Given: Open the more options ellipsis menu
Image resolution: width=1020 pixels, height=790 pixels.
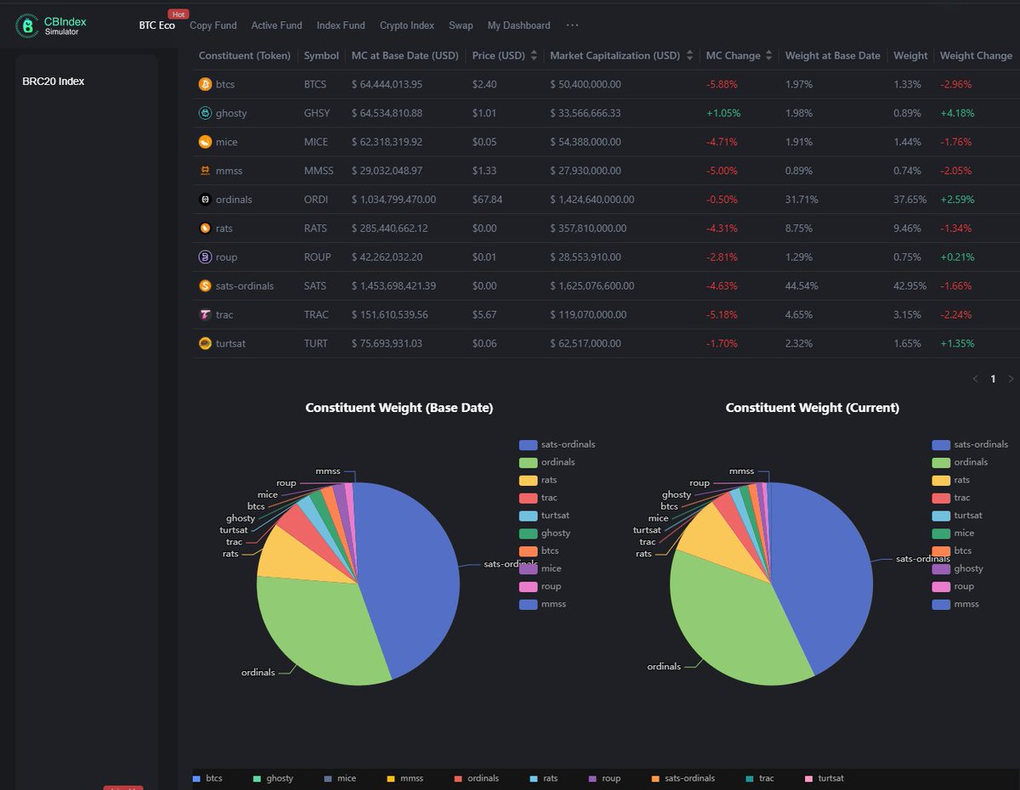Looking at the screenshot, I should [x=572, y=25].
